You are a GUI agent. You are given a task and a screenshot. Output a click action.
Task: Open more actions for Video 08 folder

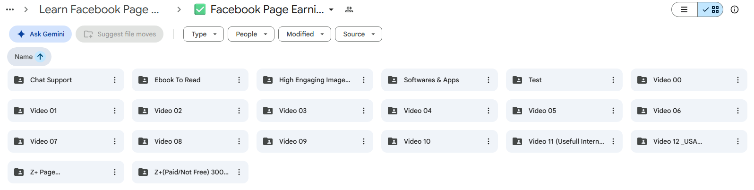click(x=239, y=141)
